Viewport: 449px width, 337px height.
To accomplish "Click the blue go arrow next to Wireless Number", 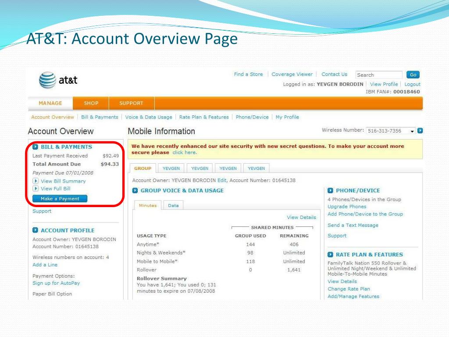I will tap(420, 131).
